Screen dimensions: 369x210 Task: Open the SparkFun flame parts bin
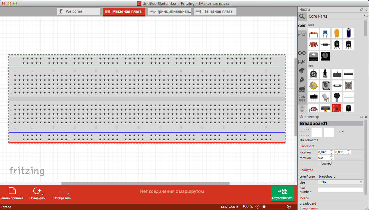pyautogui.click(x=302, y=80)
